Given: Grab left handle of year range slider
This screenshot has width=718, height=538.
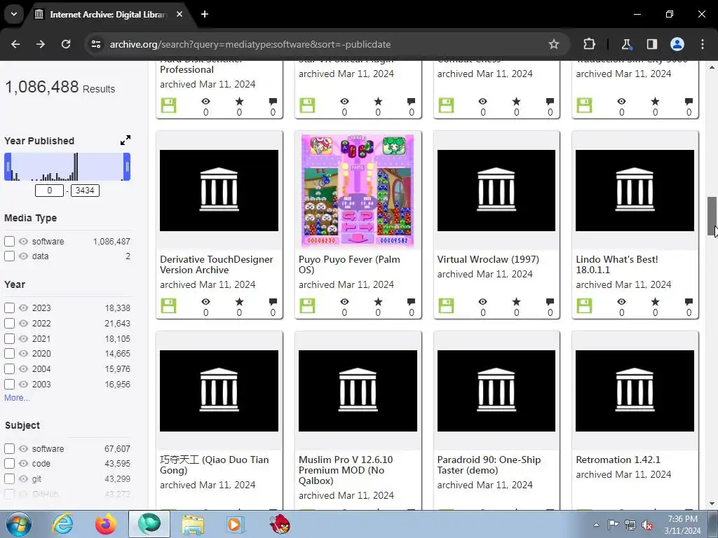Looking at the screenshot, I should [7, 167].
